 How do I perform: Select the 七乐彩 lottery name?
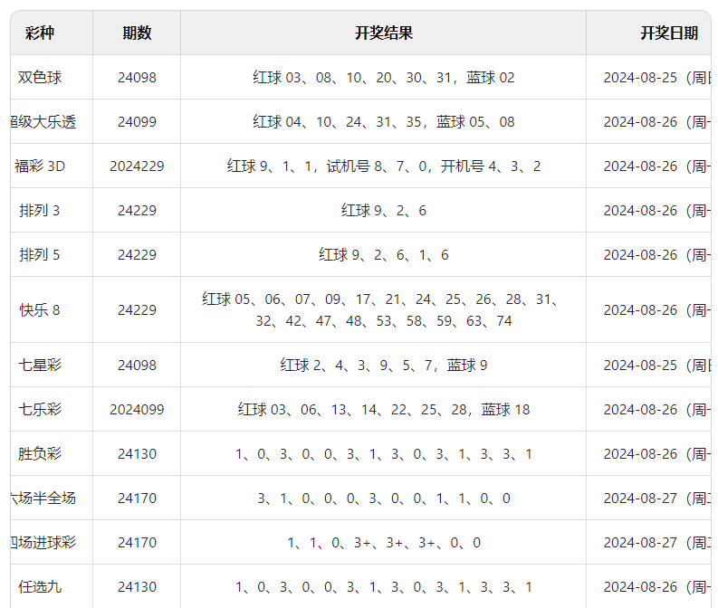(x=40, y=410)
